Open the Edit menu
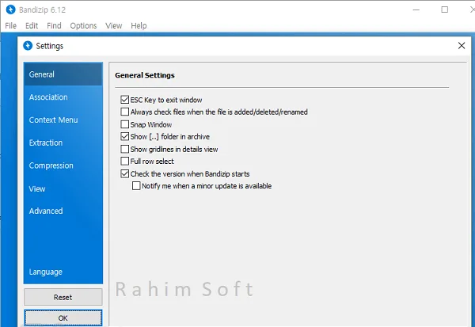 (x=32, y=26)
